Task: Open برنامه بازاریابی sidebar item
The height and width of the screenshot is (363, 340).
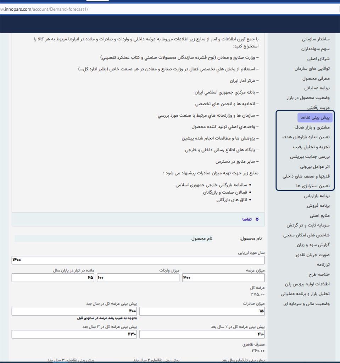Action: (x=317, y=196)
